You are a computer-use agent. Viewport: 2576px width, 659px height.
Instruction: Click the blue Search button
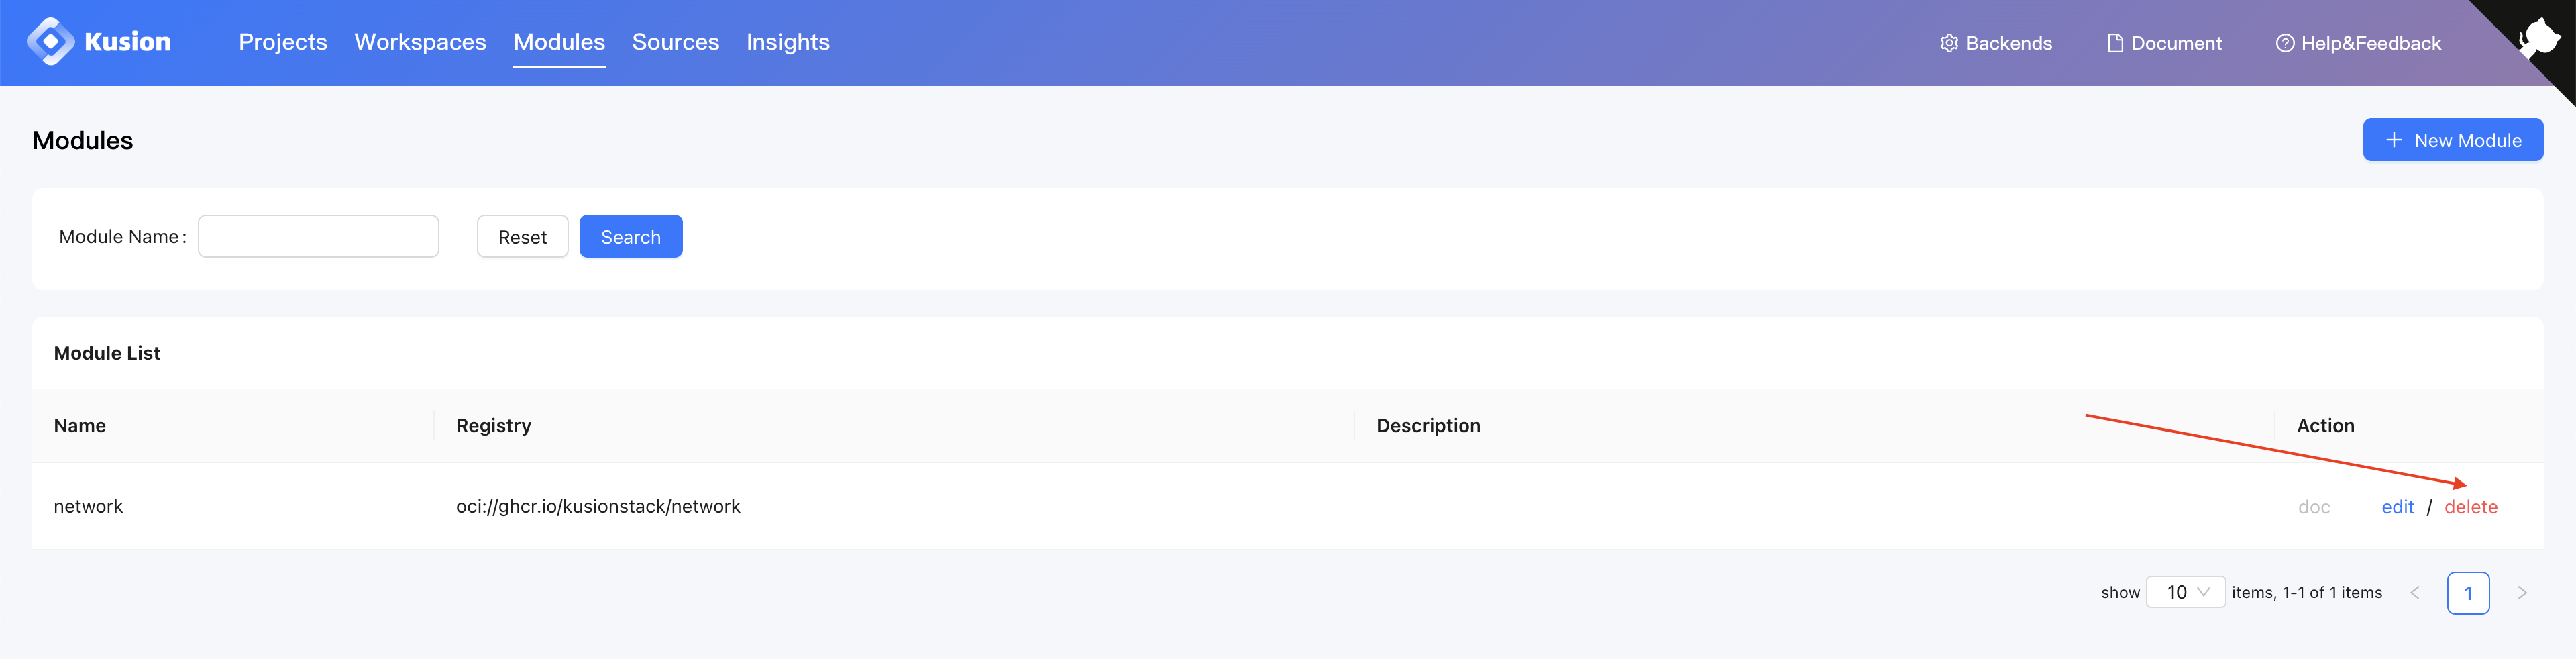(630, 237)
